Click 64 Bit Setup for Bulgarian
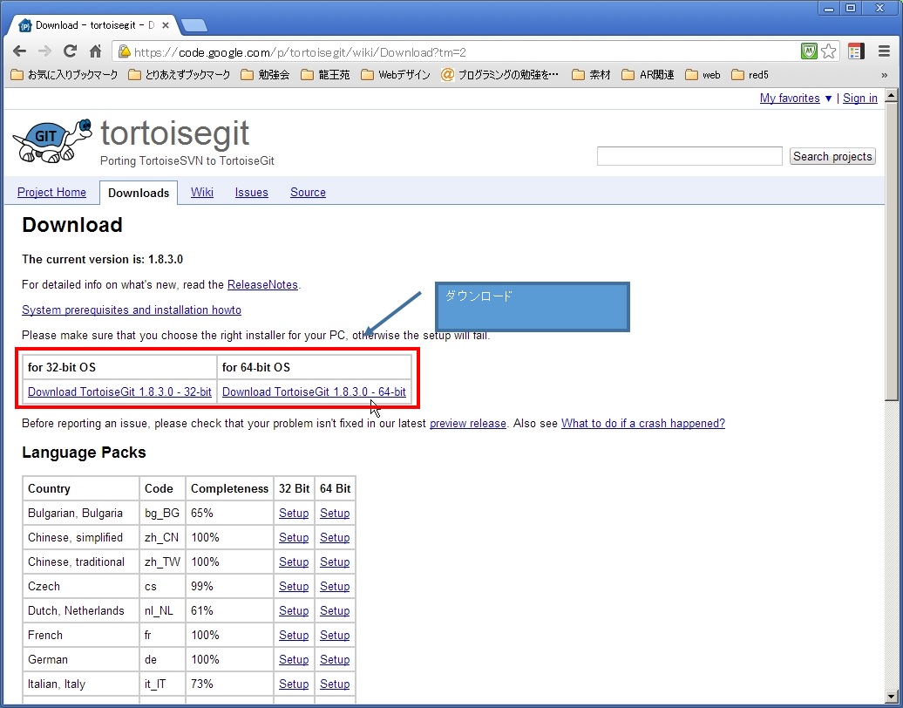 335,513
